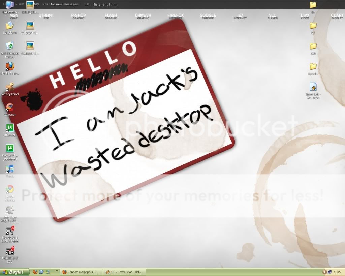This screenshot has width=345, height=276.
Task: Open the Oyunlar folder
Action: [x=313, y=67]
